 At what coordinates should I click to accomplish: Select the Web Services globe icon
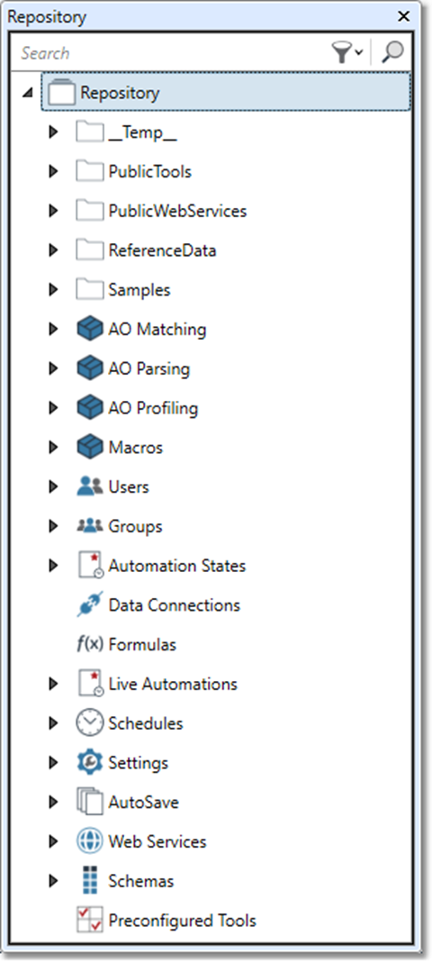[x=90, y=840]
